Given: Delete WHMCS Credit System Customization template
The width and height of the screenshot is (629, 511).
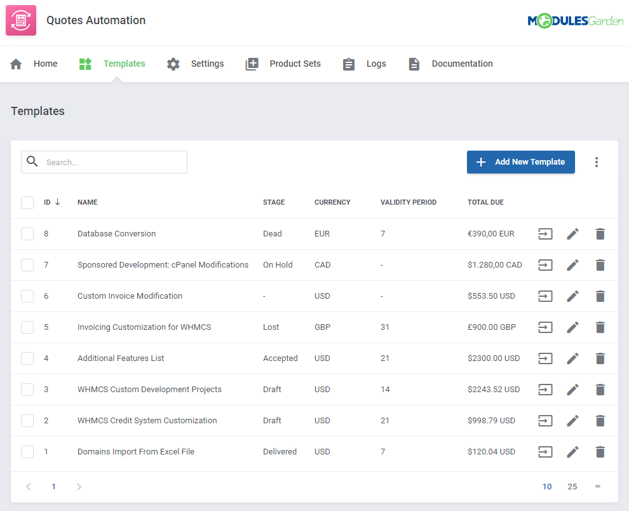Looking at the screenshot, I should click(600, 421).
